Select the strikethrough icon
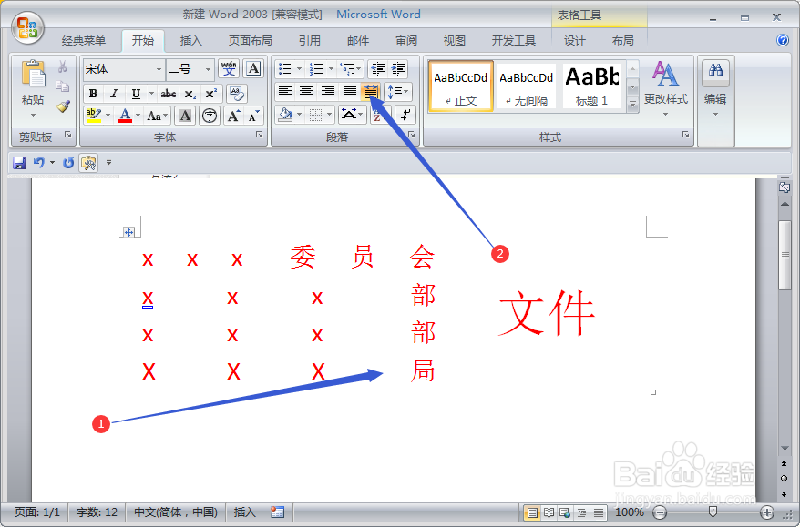 pos(169,94)
